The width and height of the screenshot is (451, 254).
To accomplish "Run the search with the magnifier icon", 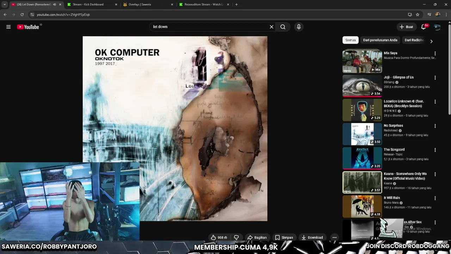I will [283, 27].
